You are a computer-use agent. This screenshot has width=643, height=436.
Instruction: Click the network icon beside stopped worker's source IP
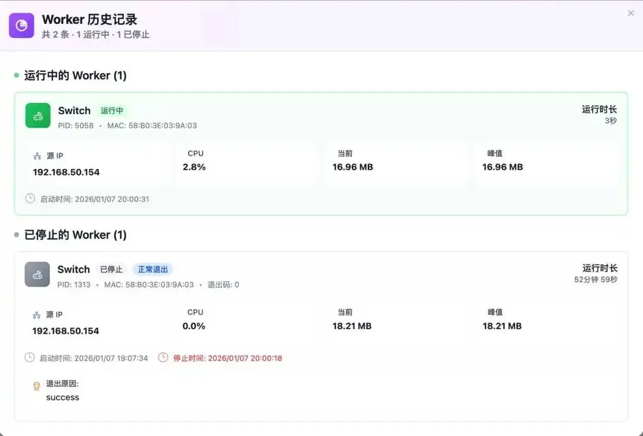pyautogui.click(x=37, y=315)
